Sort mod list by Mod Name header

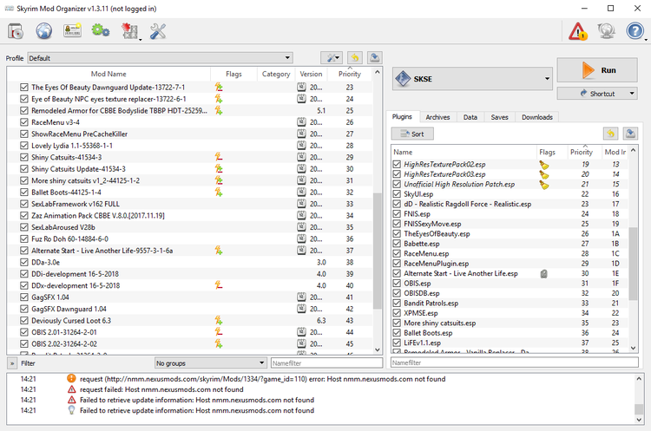(108, 74)
